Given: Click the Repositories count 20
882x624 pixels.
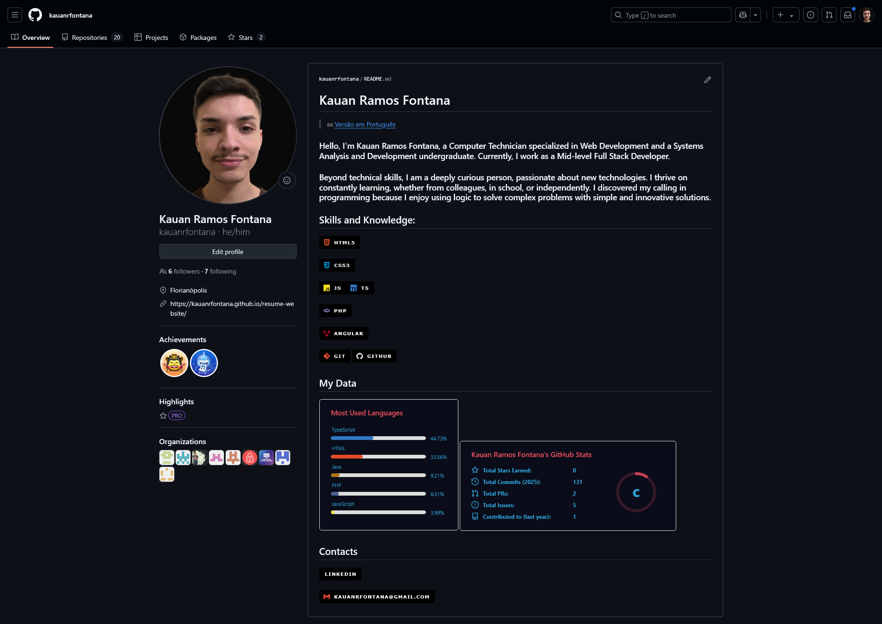Looking at the screenshot, I should coord(117,38).
